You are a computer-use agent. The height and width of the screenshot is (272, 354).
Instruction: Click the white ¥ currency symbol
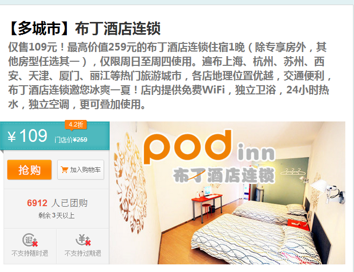point(12,137)
